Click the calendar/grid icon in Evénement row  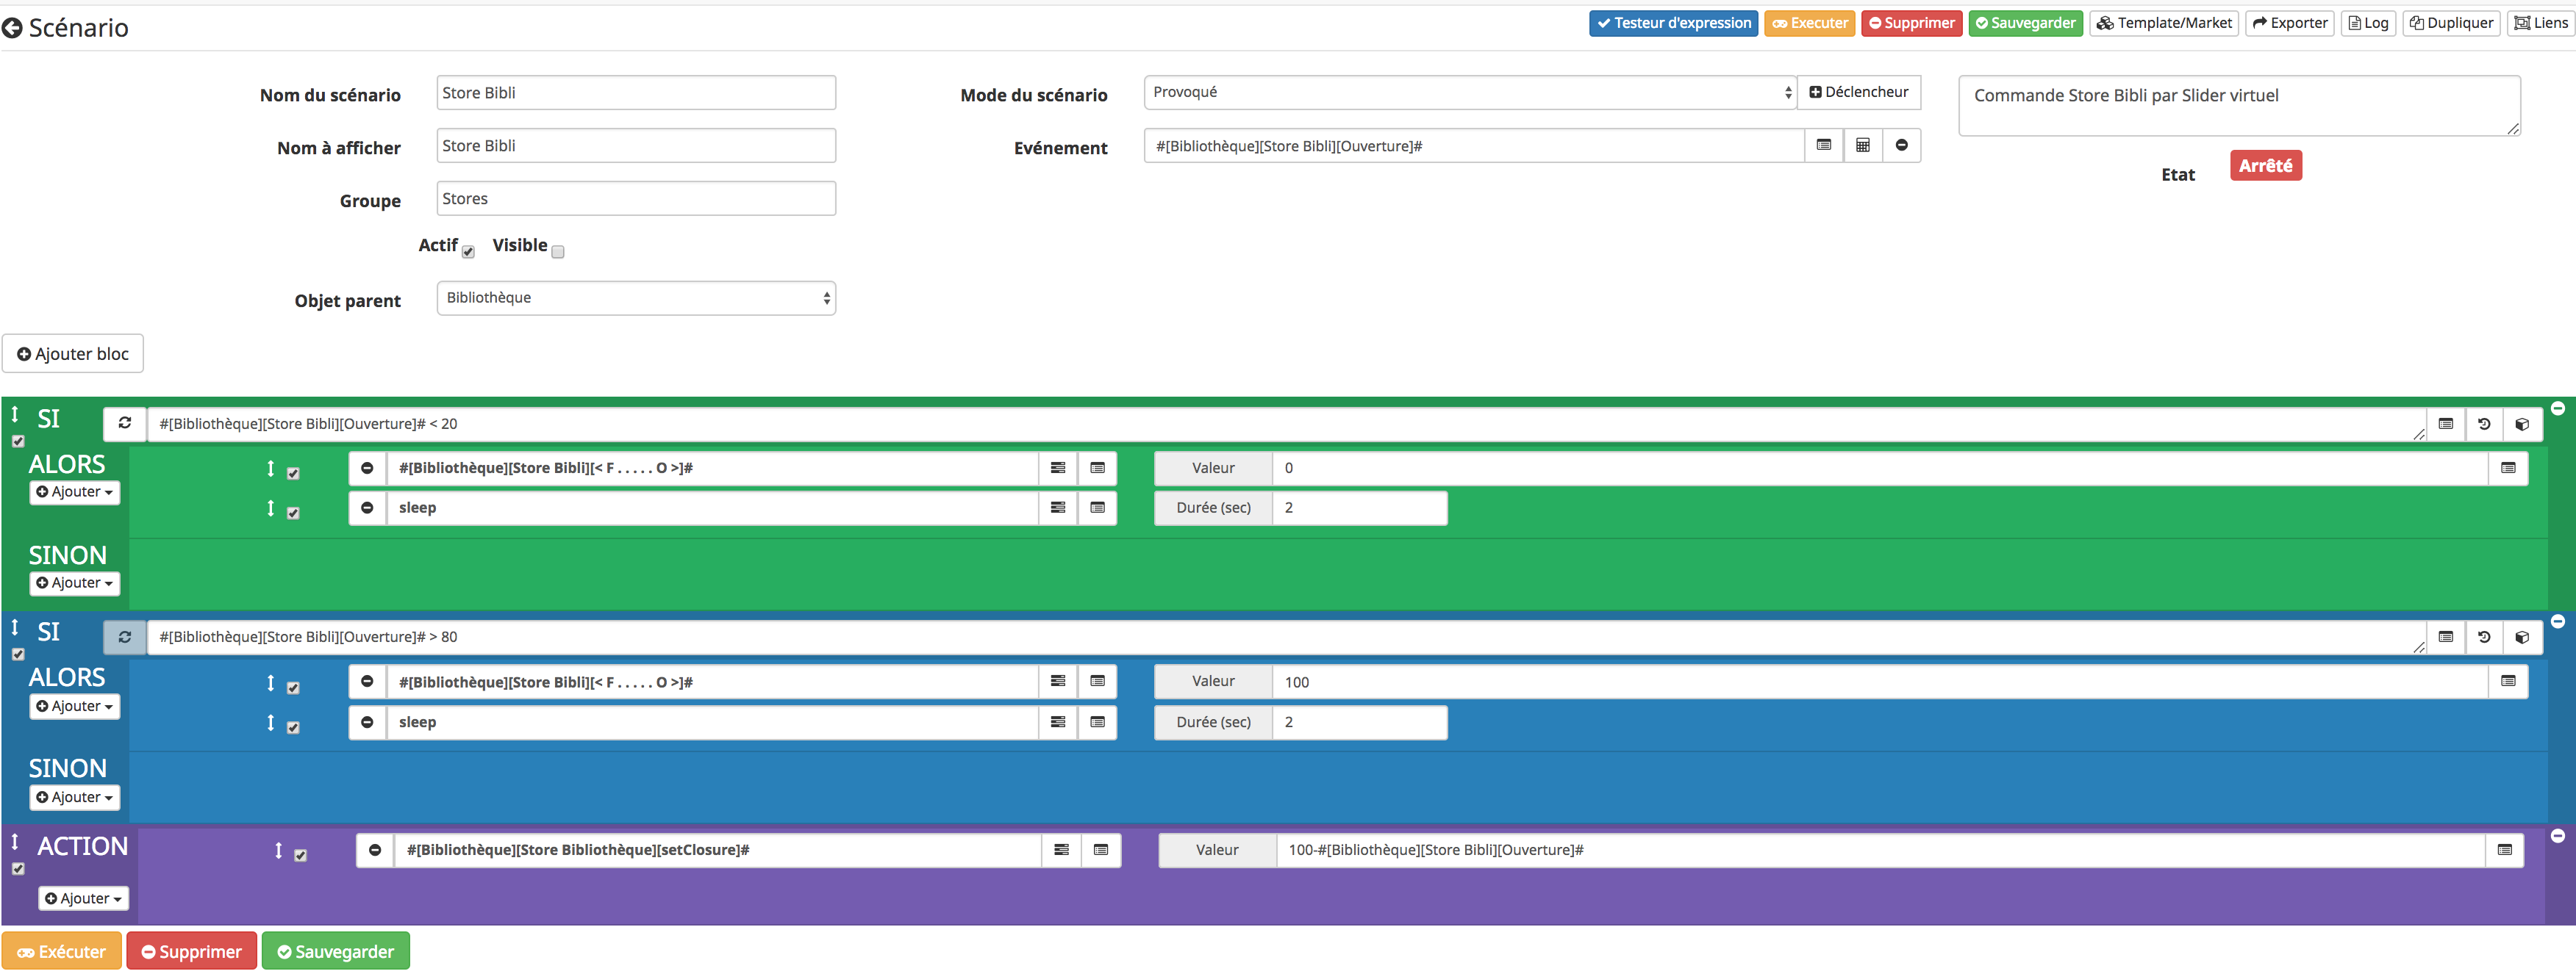[1863, 146]
